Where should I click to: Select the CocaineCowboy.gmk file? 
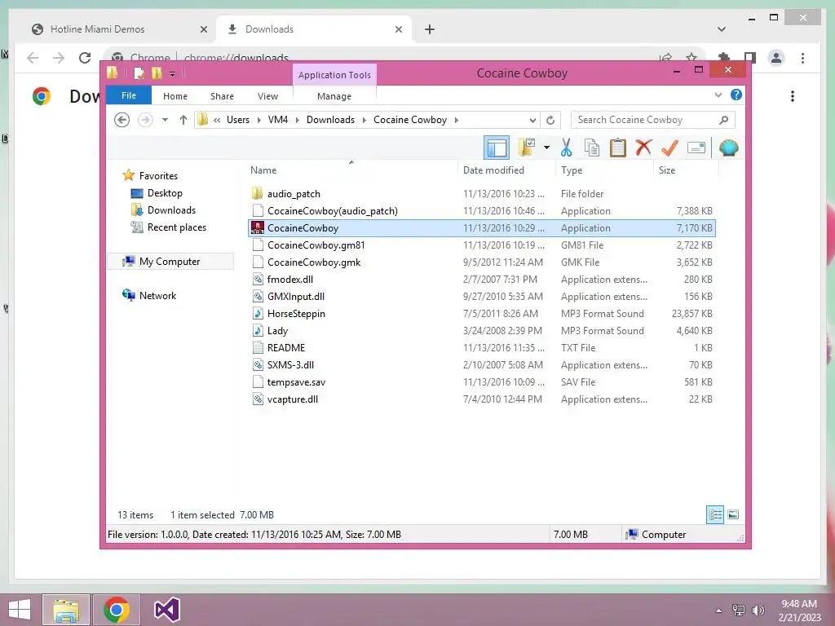click(x=483, y=262)
